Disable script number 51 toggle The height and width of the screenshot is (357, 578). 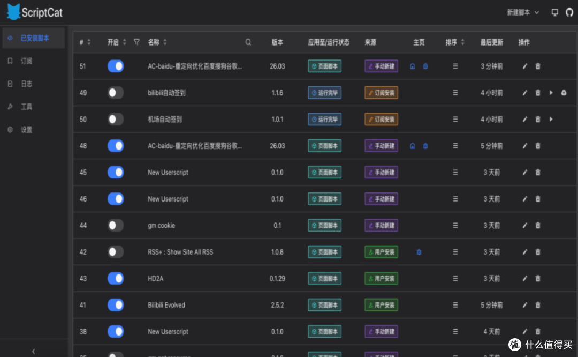pos(116,66)
